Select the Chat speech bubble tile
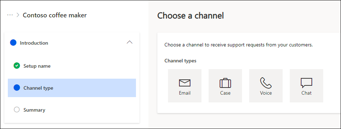 click(306, 86)
